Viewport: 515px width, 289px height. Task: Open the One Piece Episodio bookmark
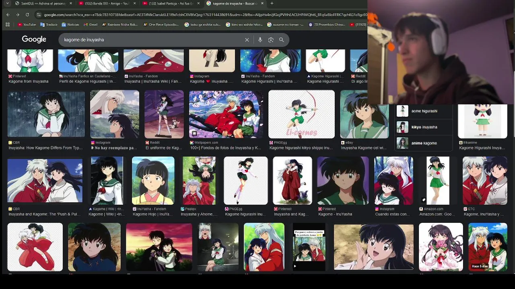[x=161, y=24]
